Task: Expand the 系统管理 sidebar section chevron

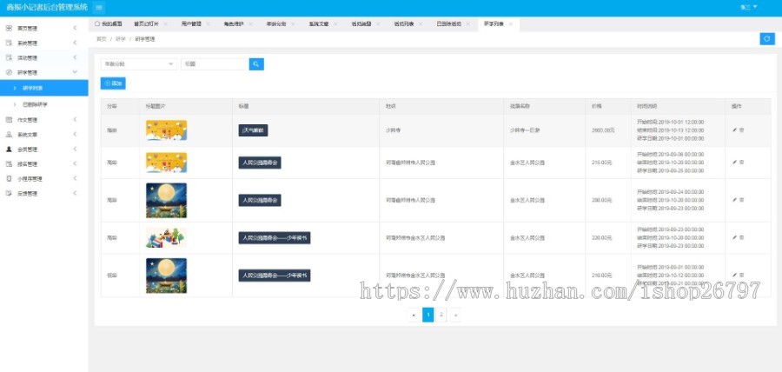Action: [75, 43]
